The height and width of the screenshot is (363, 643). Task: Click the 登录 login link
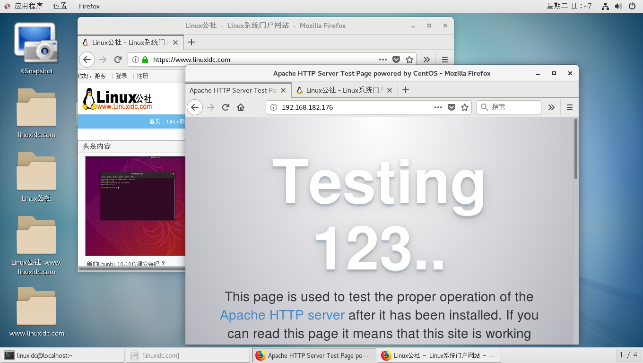(x=122, y=76)
